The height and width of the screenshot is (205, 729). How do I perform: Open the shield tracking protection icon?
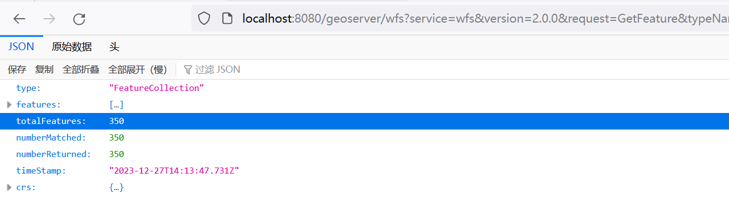pos(204,19)
